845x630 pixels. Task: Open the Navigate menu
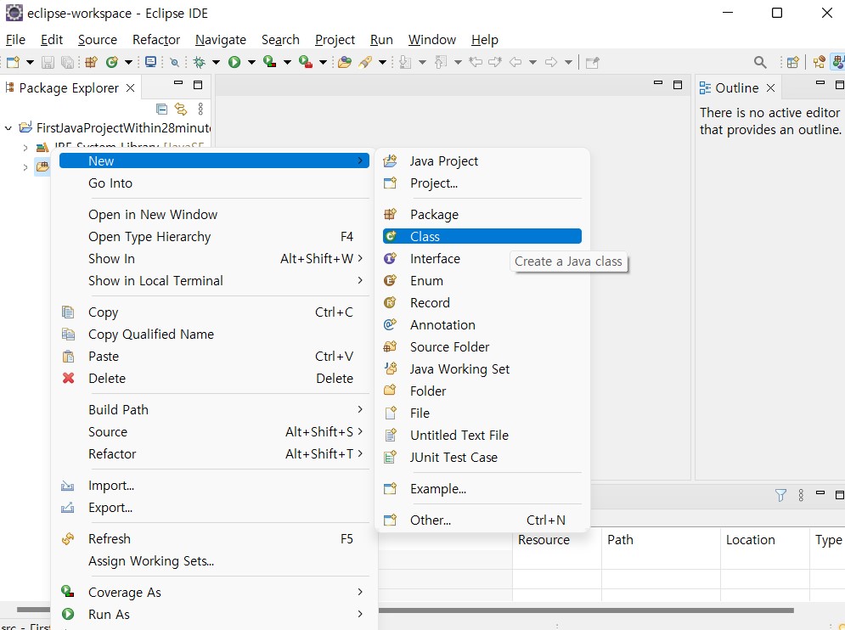pos(221,40)
